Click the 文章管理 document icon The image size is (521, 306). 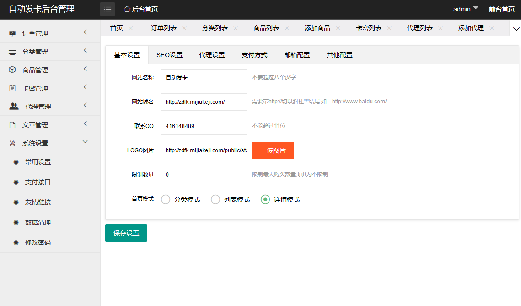point(12,125)
